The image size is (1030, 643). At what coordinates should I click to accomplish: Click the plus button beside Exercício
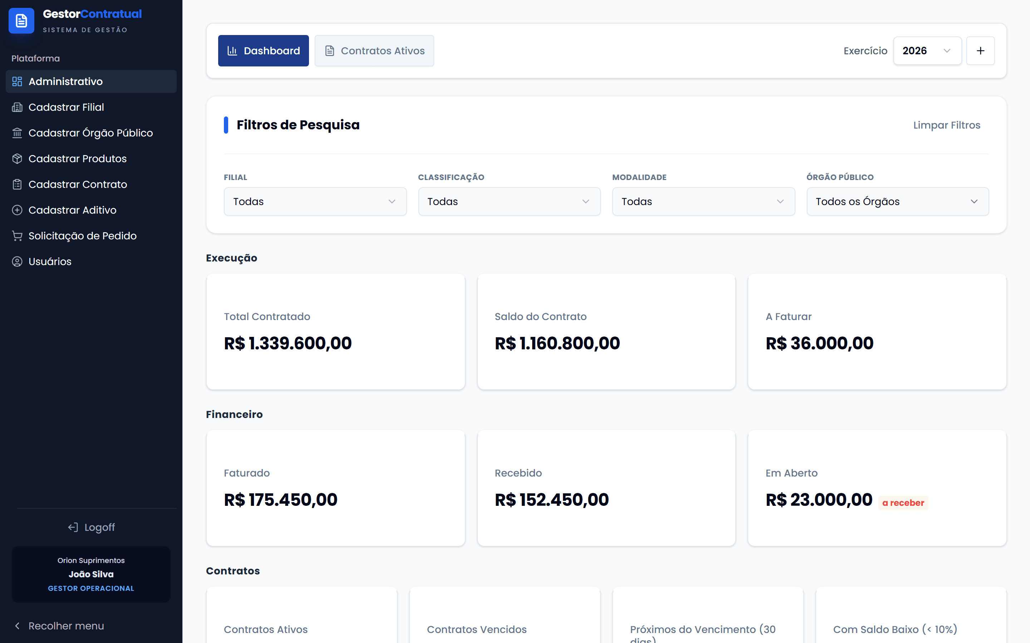click(980, 51)
